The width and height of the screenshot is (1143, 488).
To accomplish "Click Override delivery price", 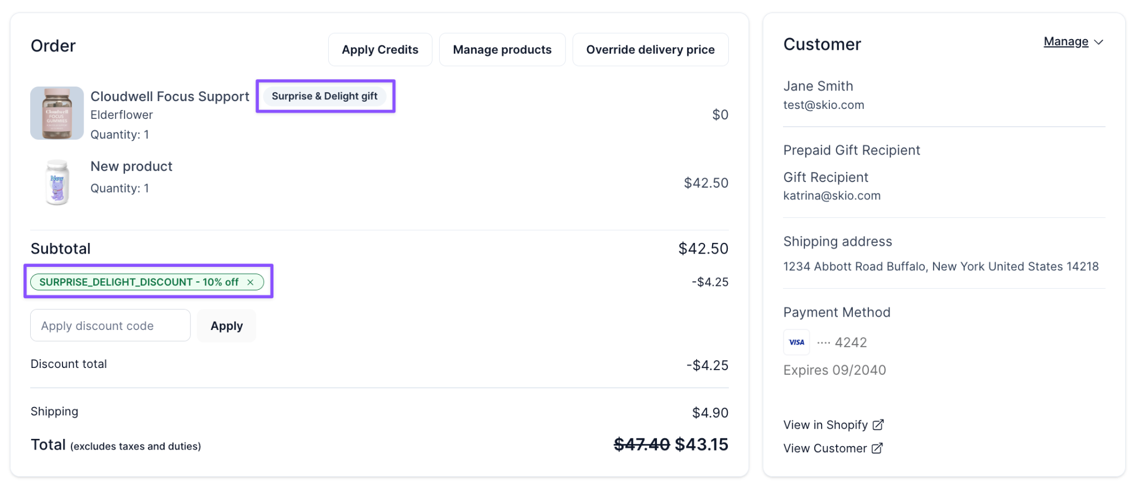I will click(650, 50).
